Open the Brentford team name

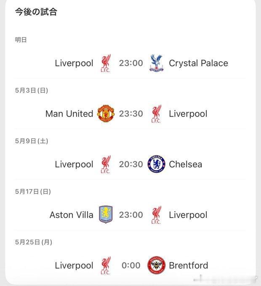point(189,265)
